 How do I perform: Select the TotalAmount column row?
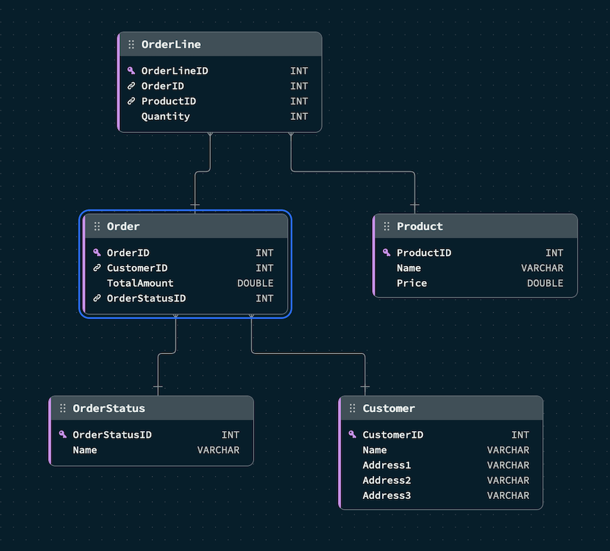click(x=140, y=283)
